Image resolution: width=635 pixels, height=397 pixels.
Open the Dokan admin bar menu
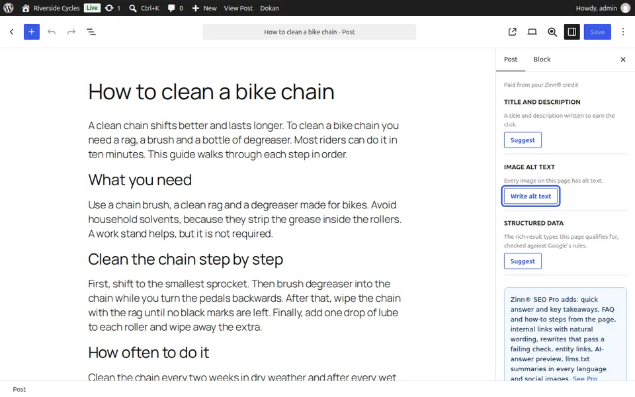[269, 8]
